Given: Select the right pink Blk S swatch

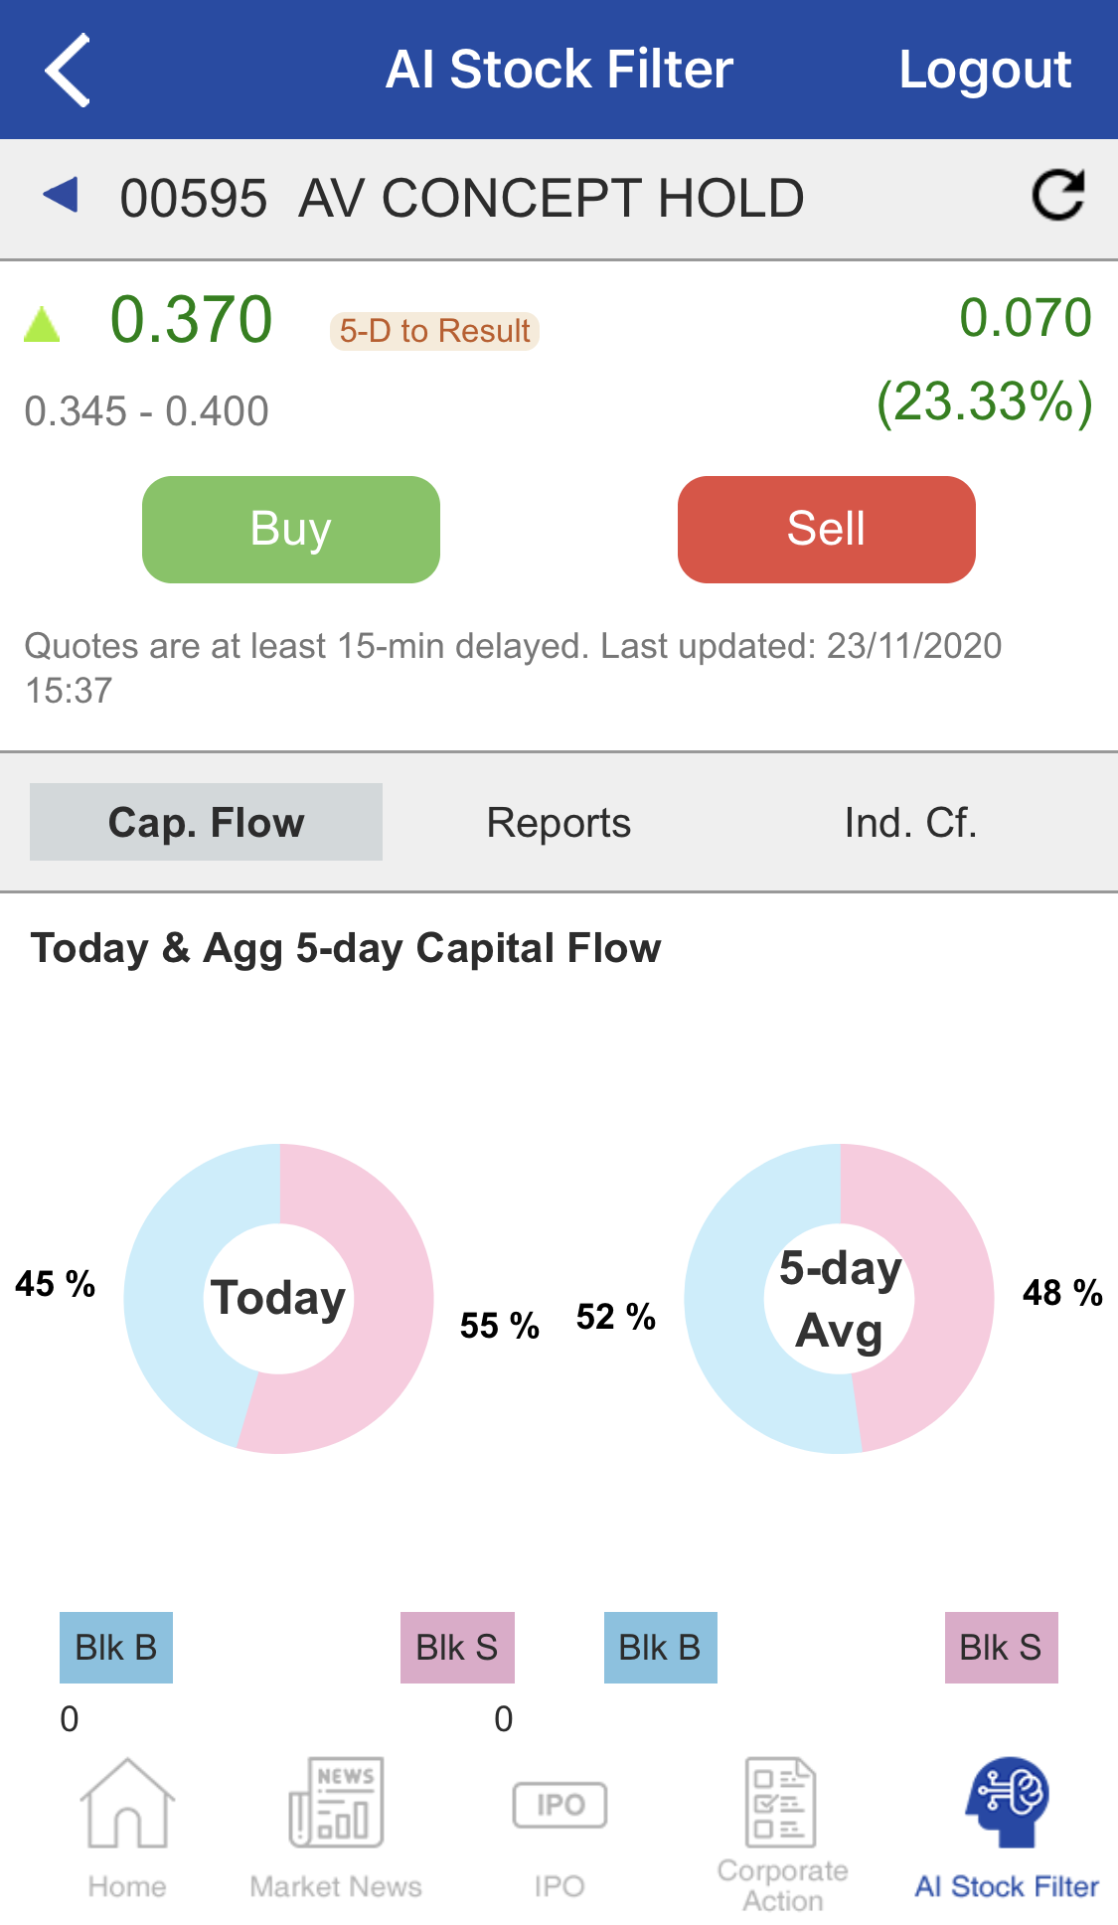Looking at the screenshot, I should [x=1001, y=1648].
